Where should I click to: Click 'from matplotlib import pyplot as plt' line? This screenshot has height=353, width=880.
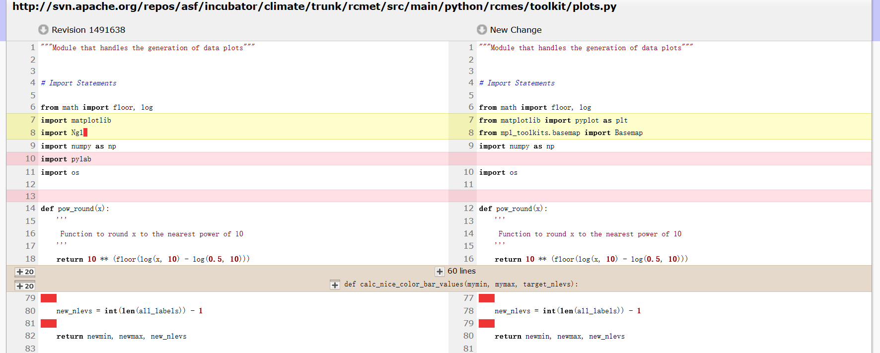[x=553, y=120]
